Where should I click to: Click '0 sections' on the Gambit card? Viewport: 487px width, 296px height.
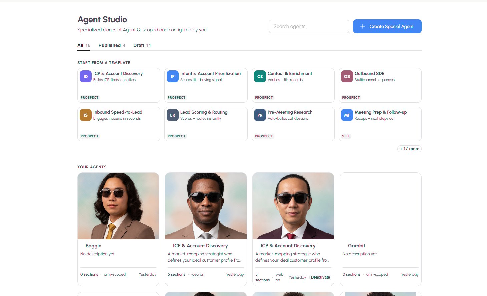pyautogui.click(x=351, y=274)
